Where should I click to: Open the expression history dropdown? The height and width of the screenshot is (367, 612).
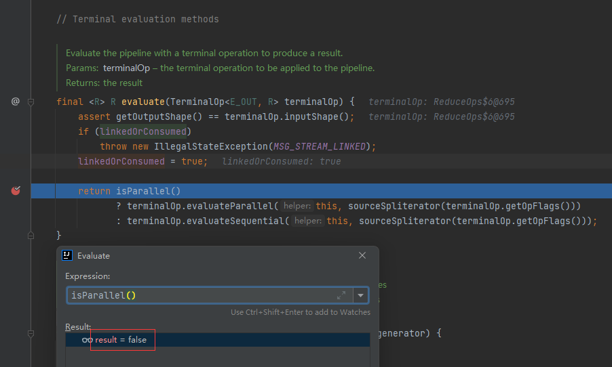[361, 295]
